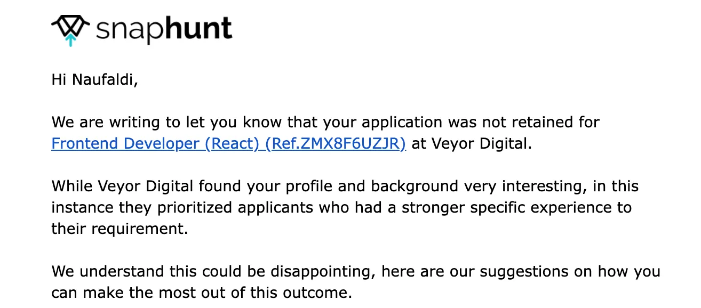
Task: Open the Frontend Developer job link
Action: tap(229, 144)
